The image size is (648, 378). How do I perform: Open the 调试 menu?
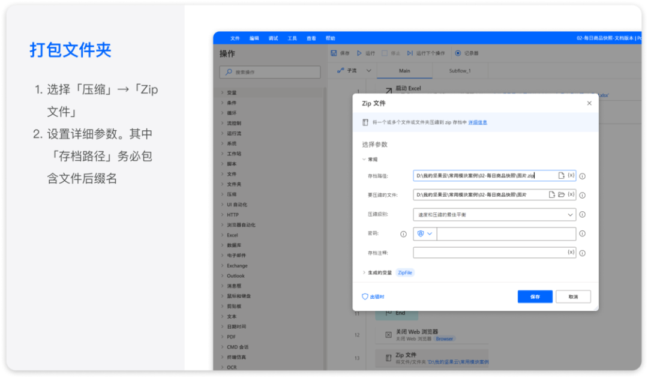pyautogui.click(x=273, y=38)
